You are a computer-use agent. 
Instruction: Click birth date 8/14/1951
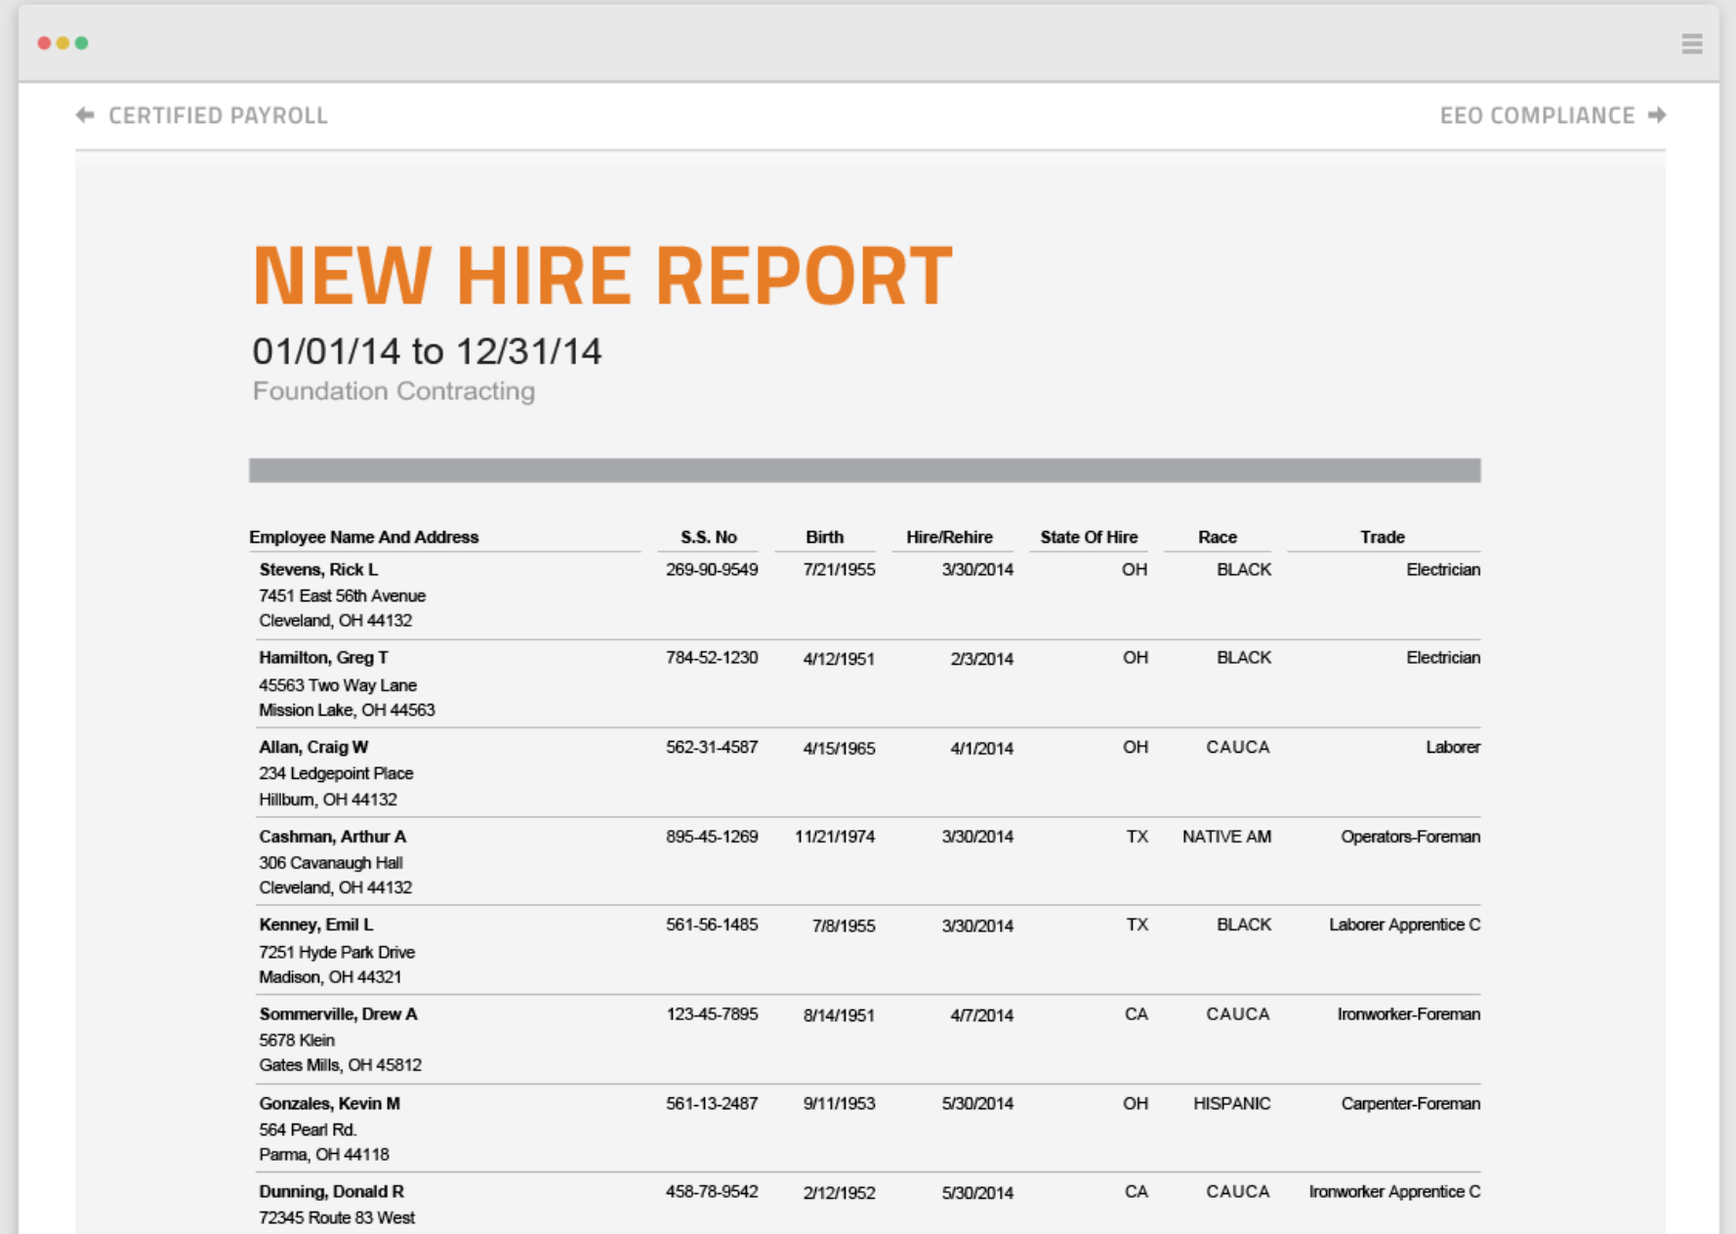[x=839, y=1015]
